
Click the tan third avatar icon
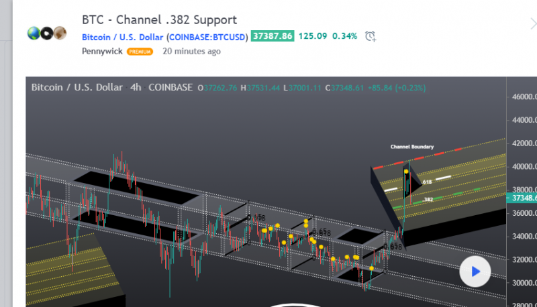click(60, 33)
